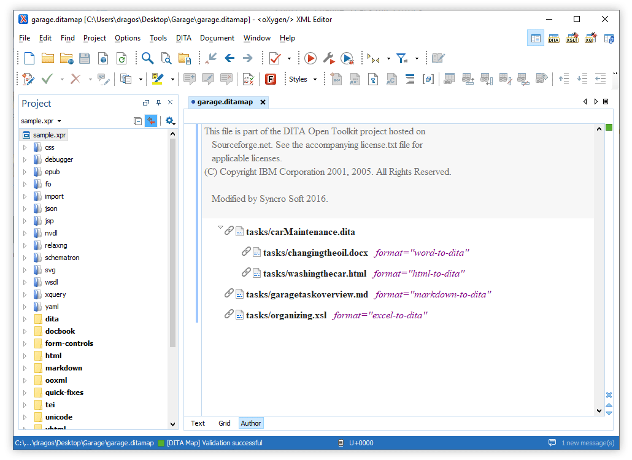Apply transformation scenario with the red play button
The height and width of the screenshot is (460, 632).
click(310, 58)
